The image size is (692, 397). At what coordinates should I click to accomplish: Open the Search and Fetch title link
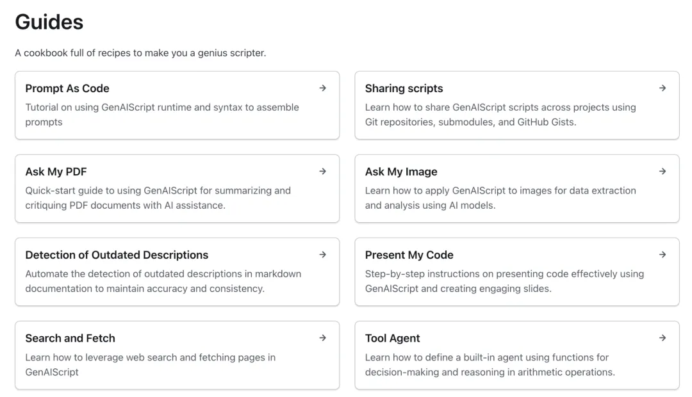[70, 338]
